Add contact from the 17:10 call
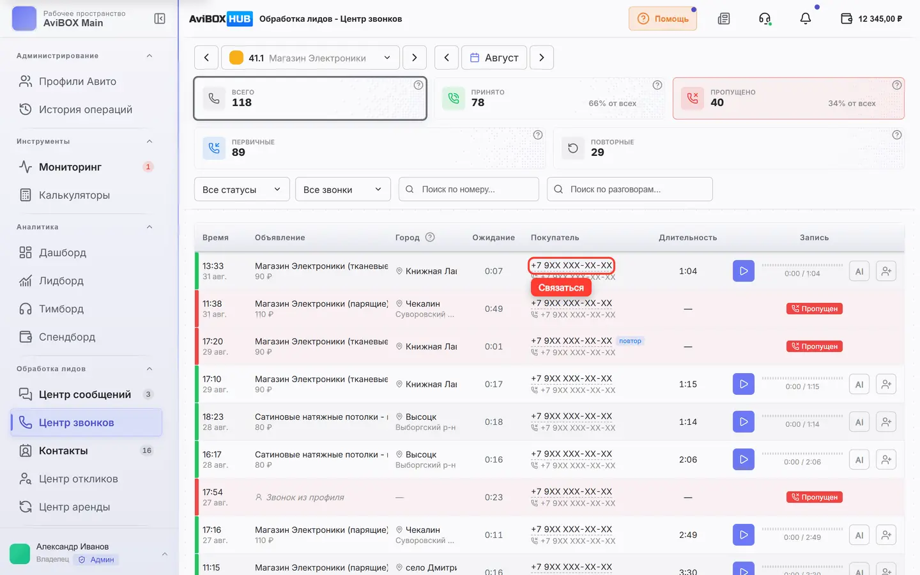Screen dimensions: 920x575 click(886, 384)
